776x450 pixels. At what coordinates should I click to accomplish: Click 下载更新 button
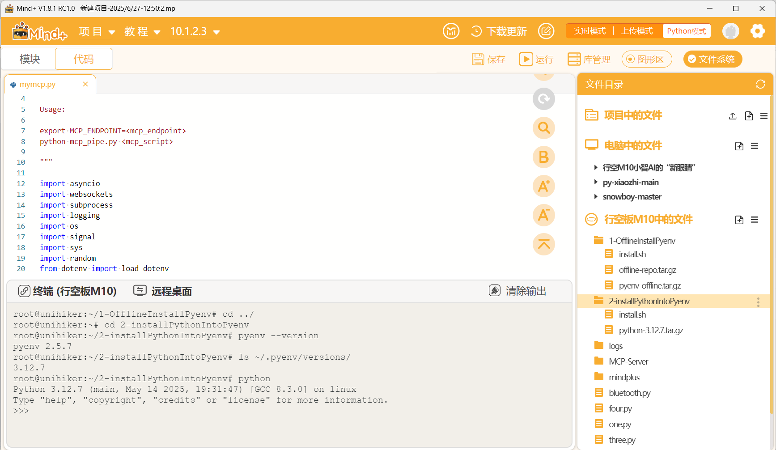pyautogui.click(x=499, y=31)
